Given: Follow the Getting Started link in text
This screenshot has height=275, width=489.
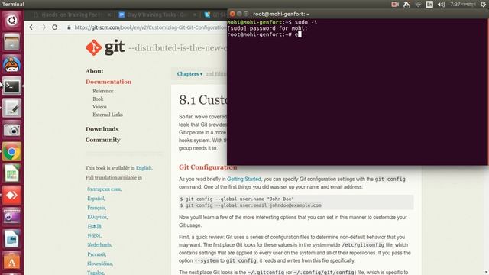Looking at the screenshot, I should click(x=244, y=179).
